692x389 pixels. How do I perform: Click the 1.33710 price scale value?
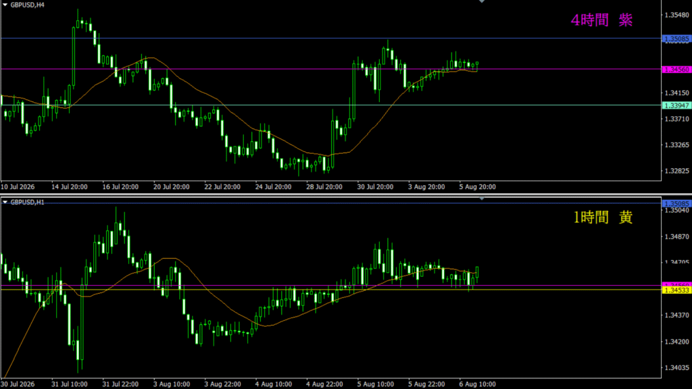point(676,119)
